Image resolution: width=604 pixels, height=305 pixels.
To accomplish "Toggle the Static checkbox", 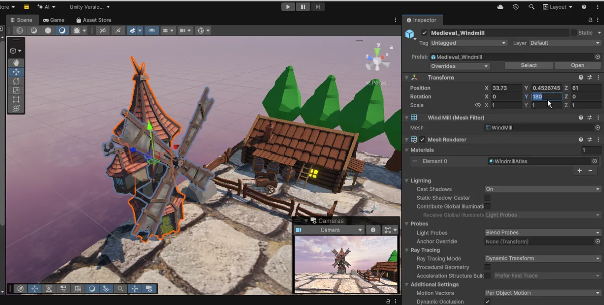I will (573, 33).
